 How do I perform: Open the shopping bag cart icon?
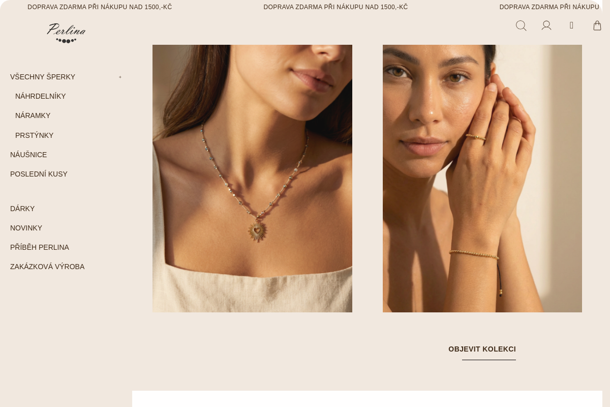click(x=597, y=25)
